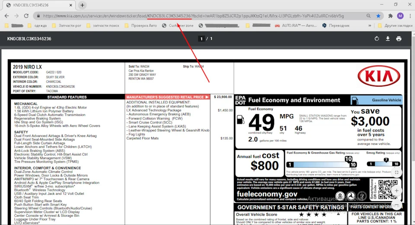Screen dimensions: 415x225
Task: Go forward using browser forward arrow
Action: tap(16, 16)
